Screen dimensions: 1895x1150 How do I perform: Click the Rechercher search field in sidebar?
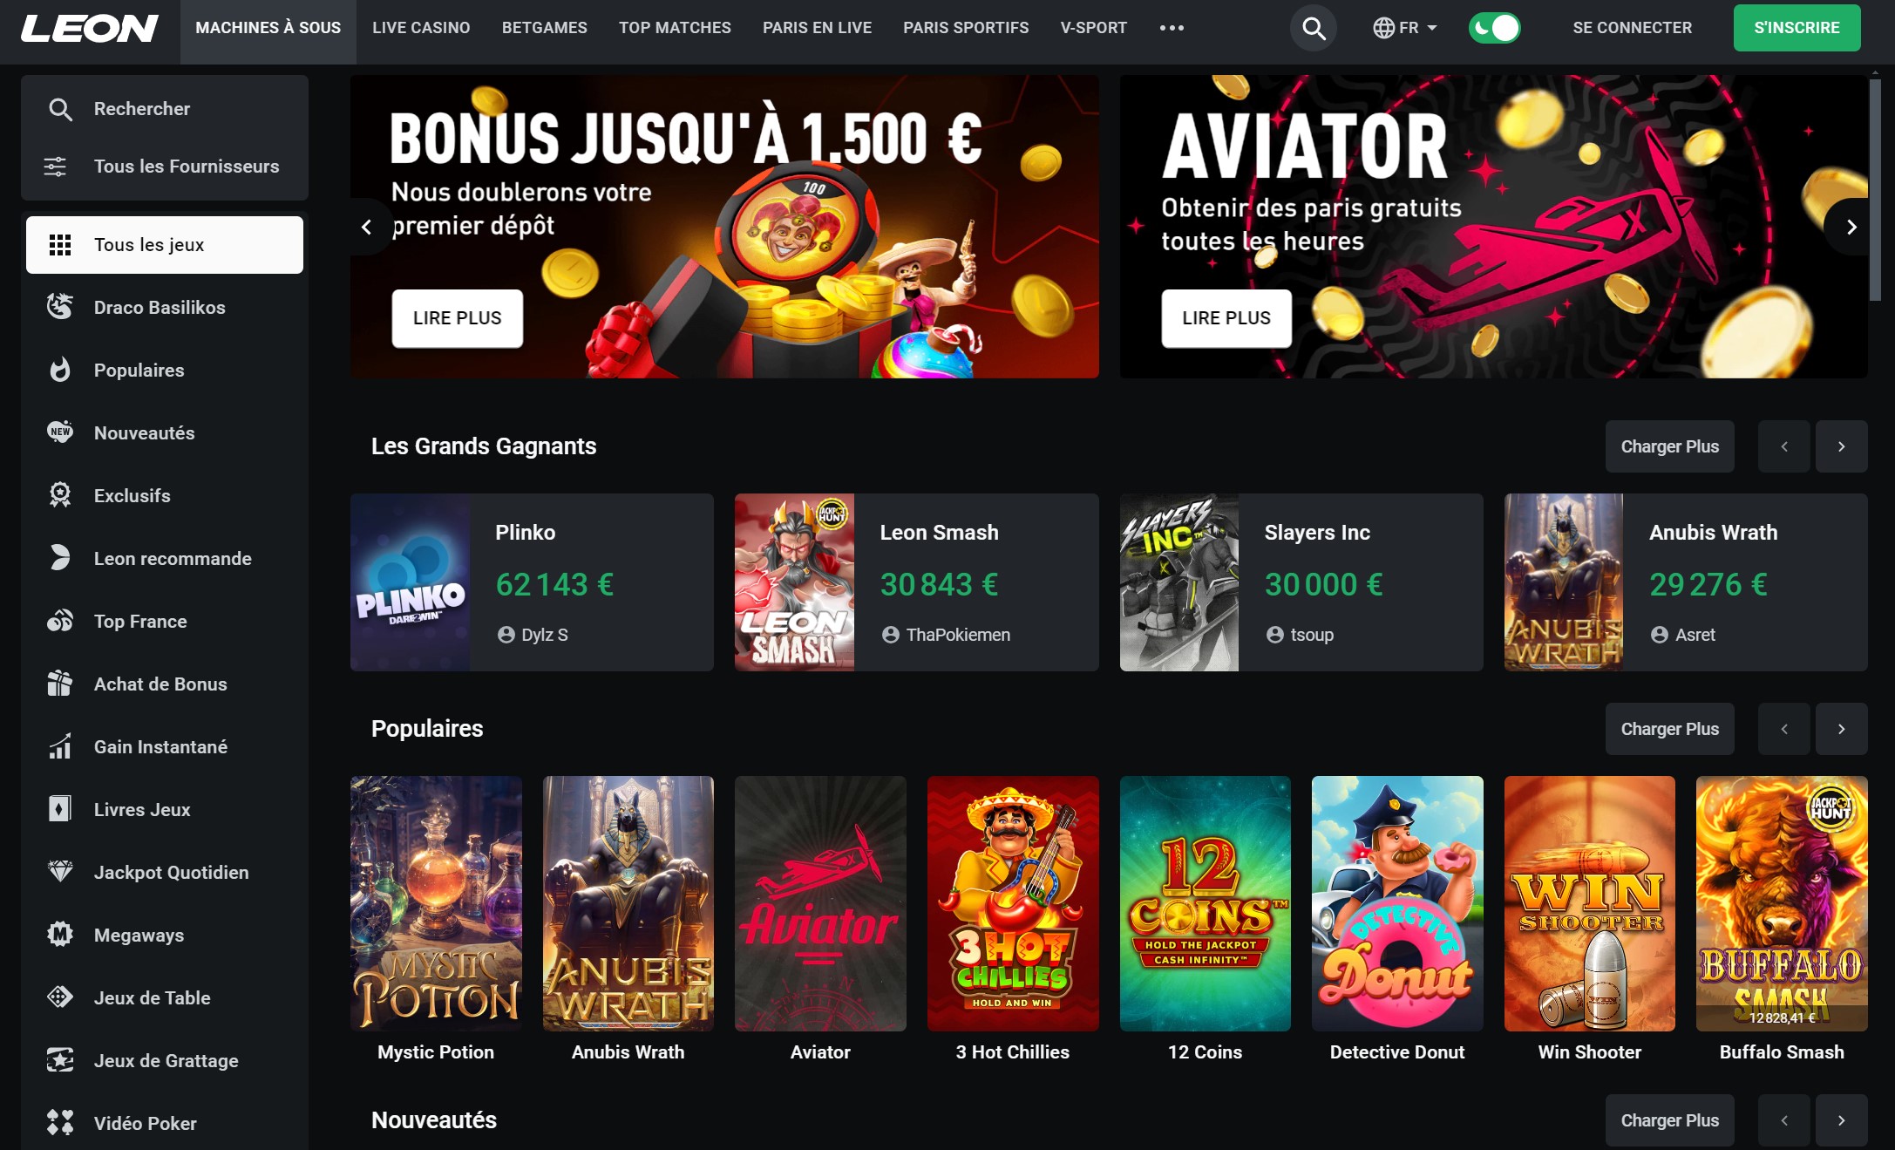165,109
